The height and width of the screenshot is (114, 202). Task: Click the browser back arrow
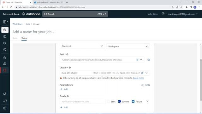(x=3, y=7)
